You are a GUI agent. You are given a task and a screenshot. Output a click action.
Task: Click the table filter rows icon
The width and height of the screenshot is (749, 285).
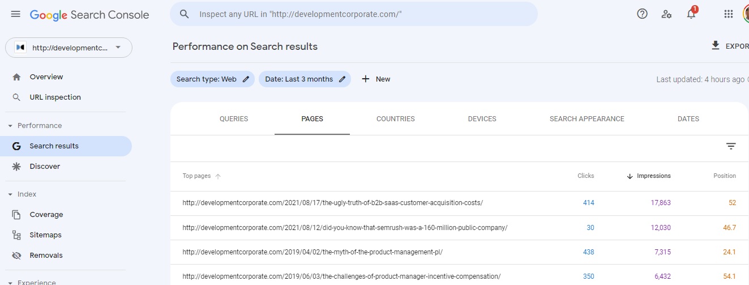click(731, 146)
